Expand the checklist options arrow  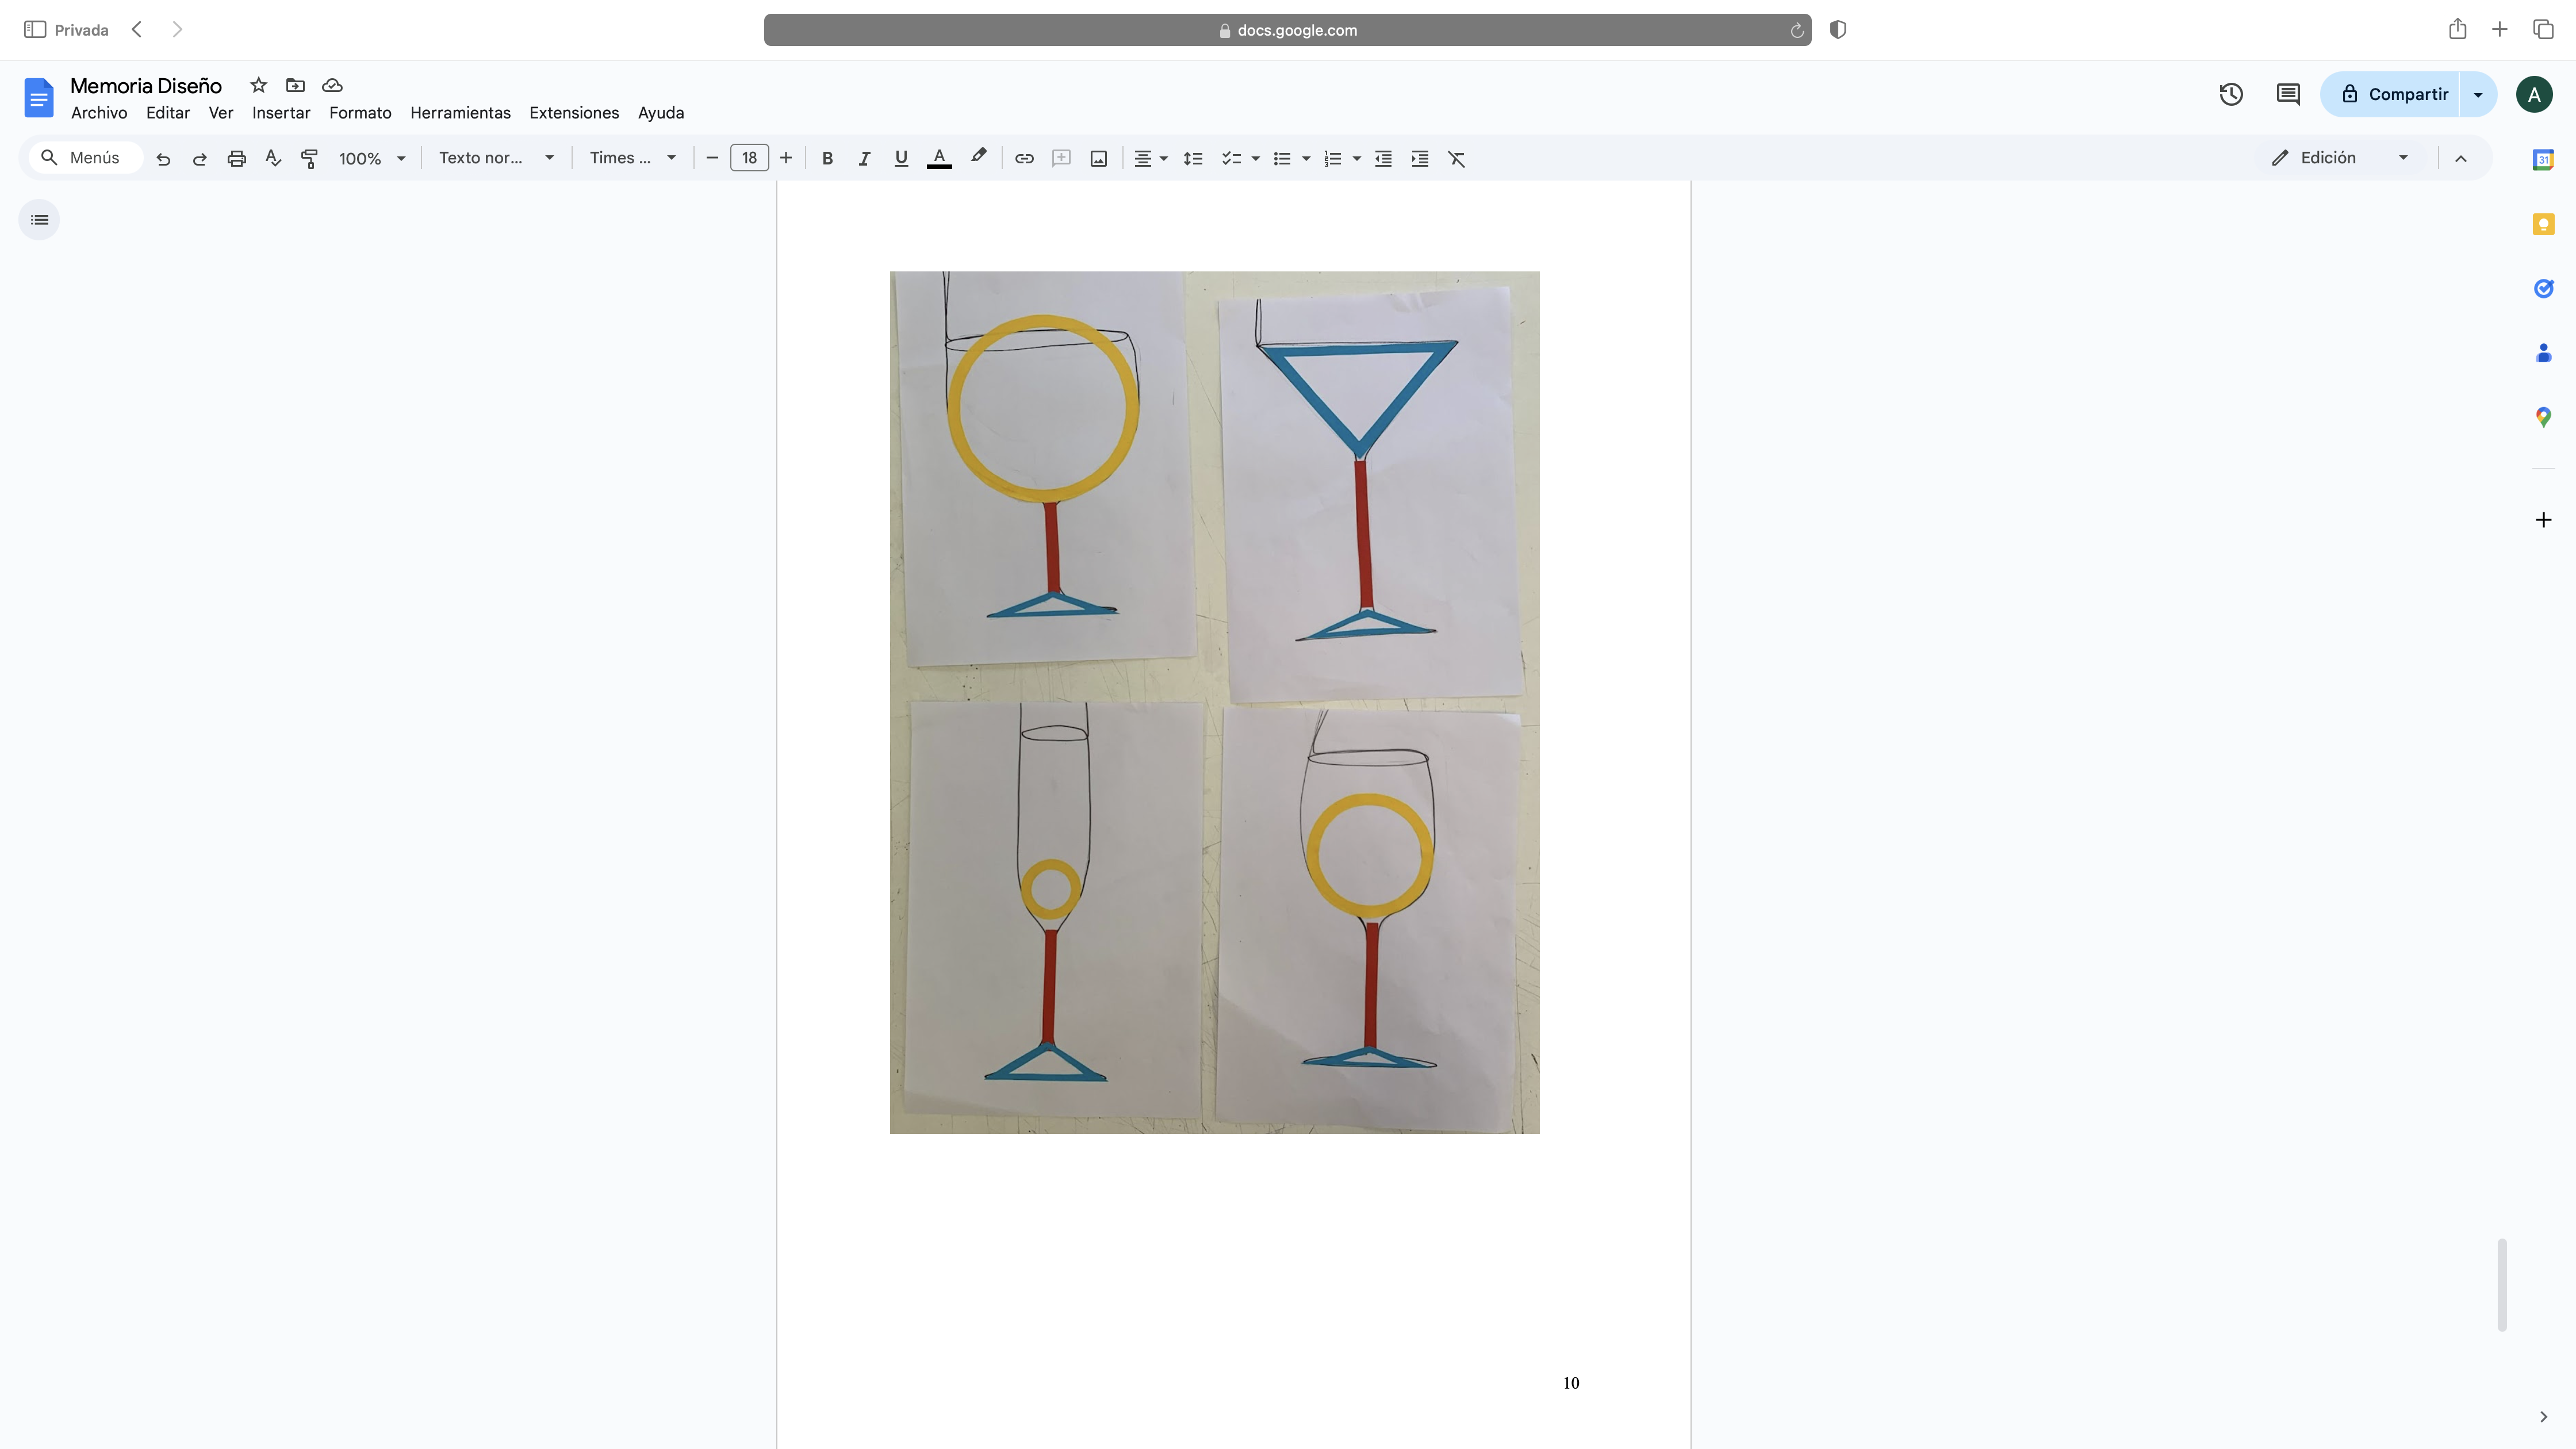tap(1255, 158)
